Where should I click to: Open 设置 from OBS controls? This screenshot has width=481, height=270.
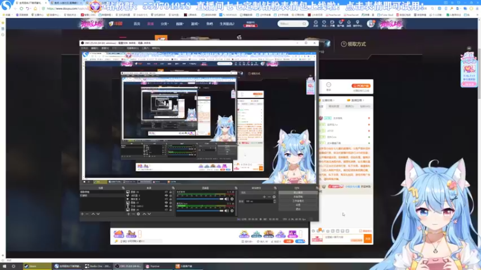(x=298, y=205)
